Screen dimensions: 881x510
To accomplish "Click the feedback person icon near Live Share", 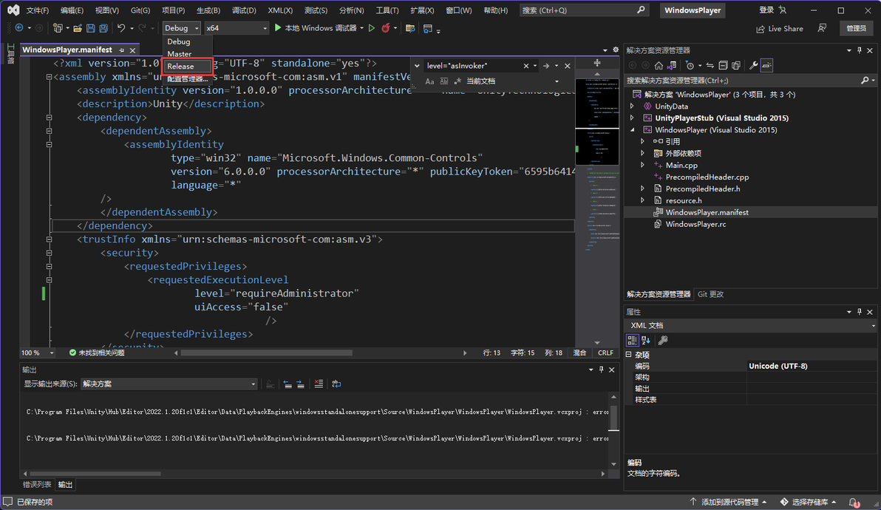I will tap(822, 28).
